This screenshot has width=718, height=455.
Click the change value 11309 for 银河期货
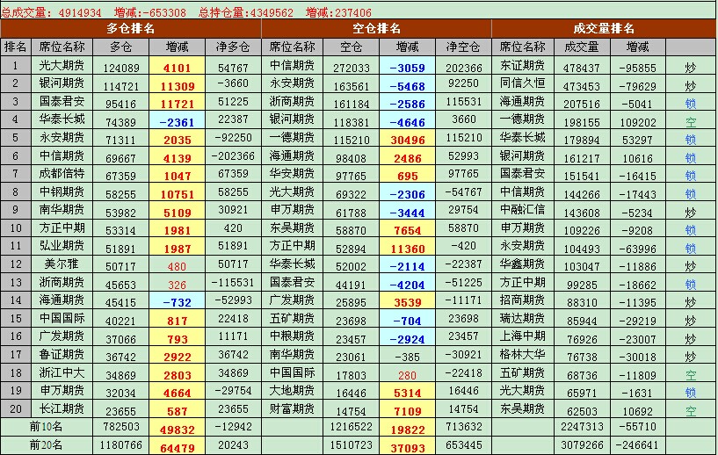click(178, 86)
